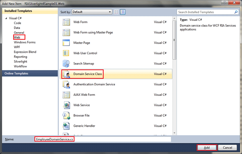Open the Online Templates section
The image size is (242, 154).
[30, 73]
